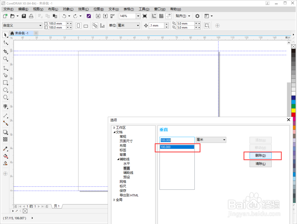Click the disabled Move (M) button

tap(260, 148)
